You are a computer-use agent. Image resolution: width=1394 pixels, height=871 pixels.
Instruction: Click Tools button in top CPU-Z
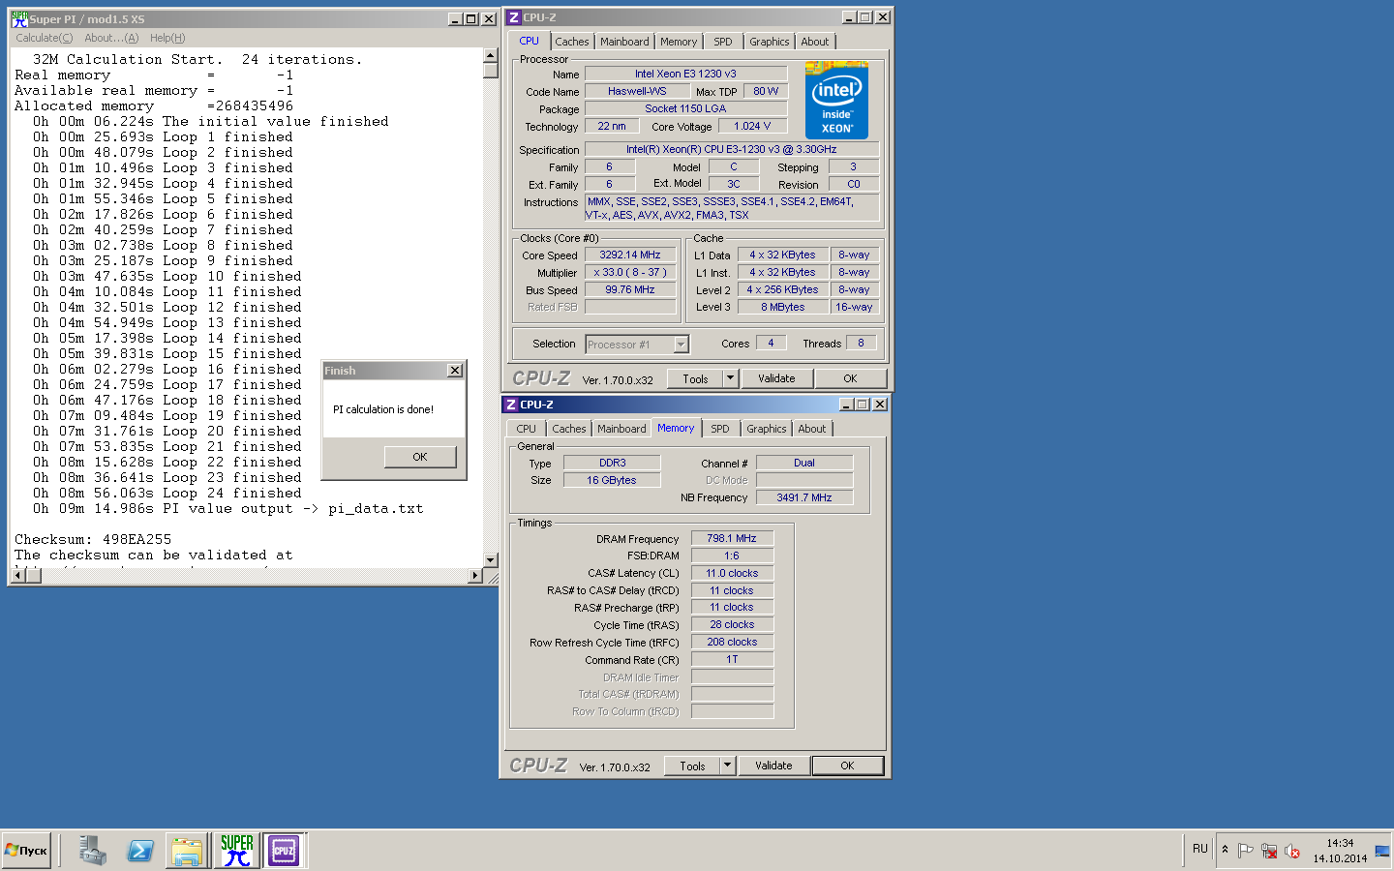coord(695,378)
